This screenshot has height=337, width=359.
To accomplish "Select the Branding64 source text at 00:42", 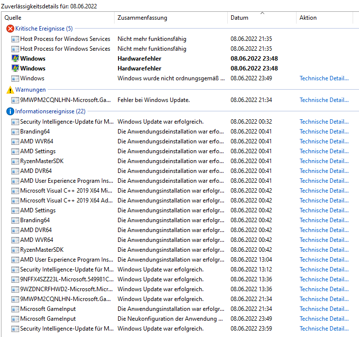I will [x=35, y=220].
